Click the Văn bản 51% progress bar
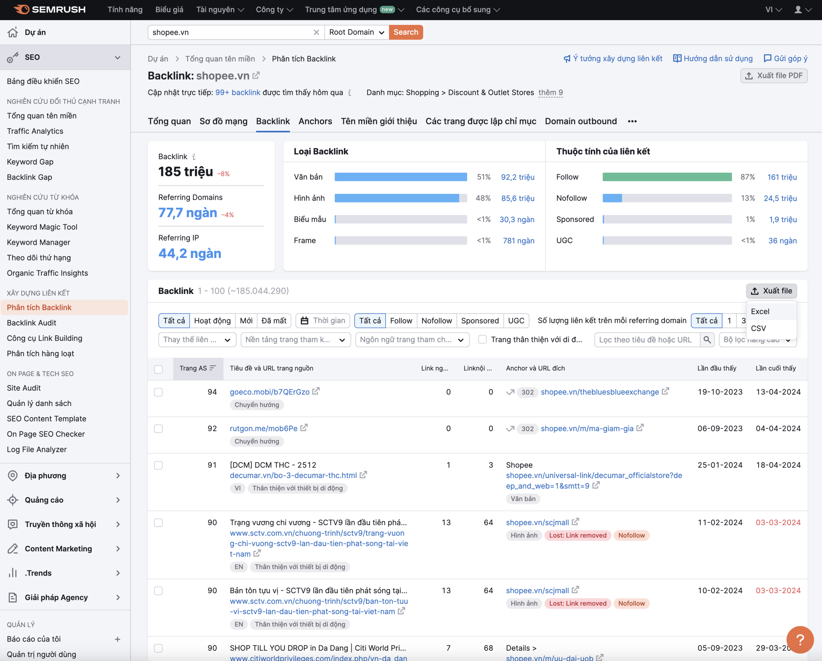822x661 pixels. pyautogui.click(x=401, y=177)
